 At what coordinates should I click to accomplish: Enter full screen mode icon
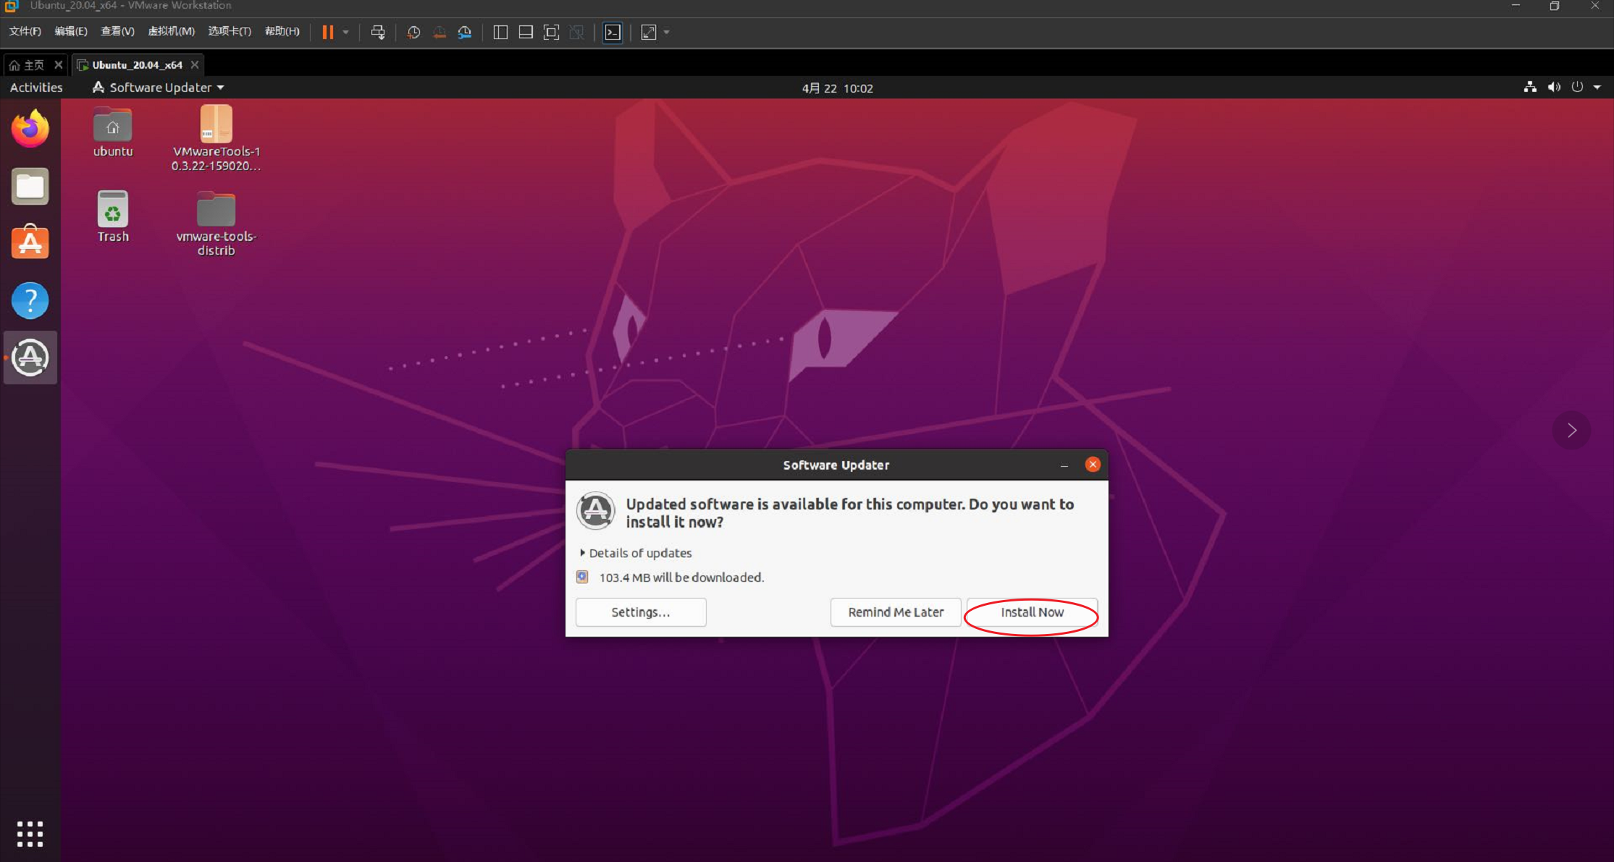(x=551, y=32)
